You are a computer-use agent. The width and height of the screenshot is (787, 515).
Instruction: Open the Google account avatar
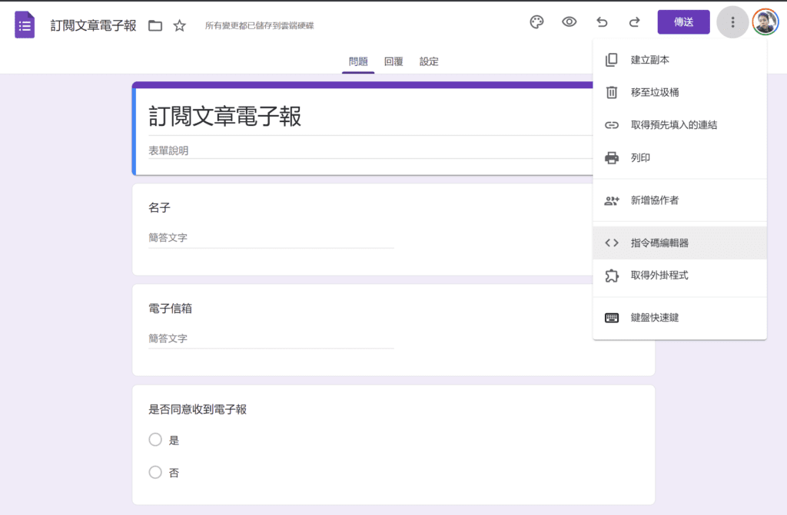(765, 22)
